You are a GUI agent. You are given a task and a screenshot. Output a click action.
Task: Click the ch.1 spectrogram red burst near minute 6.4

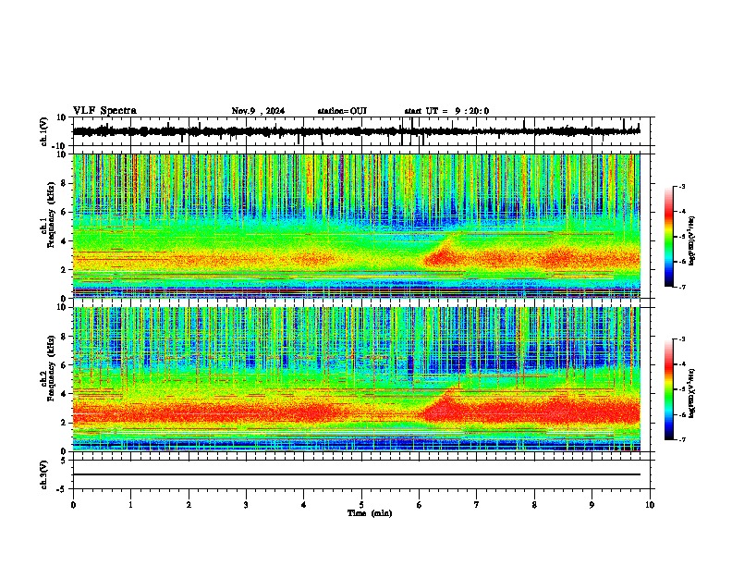coord(441,256)
